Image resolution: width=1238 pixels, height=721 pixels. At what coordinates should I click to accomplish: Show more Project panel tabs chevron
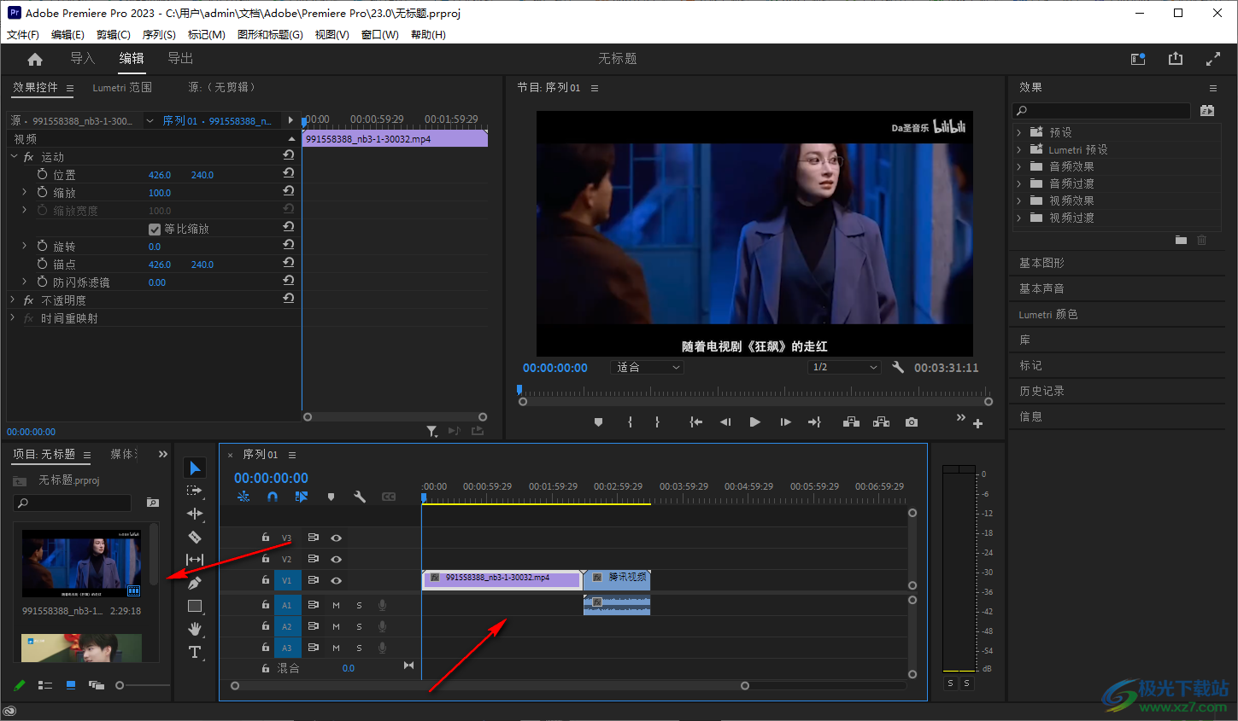pyautogui.click(x=163, y=454)
